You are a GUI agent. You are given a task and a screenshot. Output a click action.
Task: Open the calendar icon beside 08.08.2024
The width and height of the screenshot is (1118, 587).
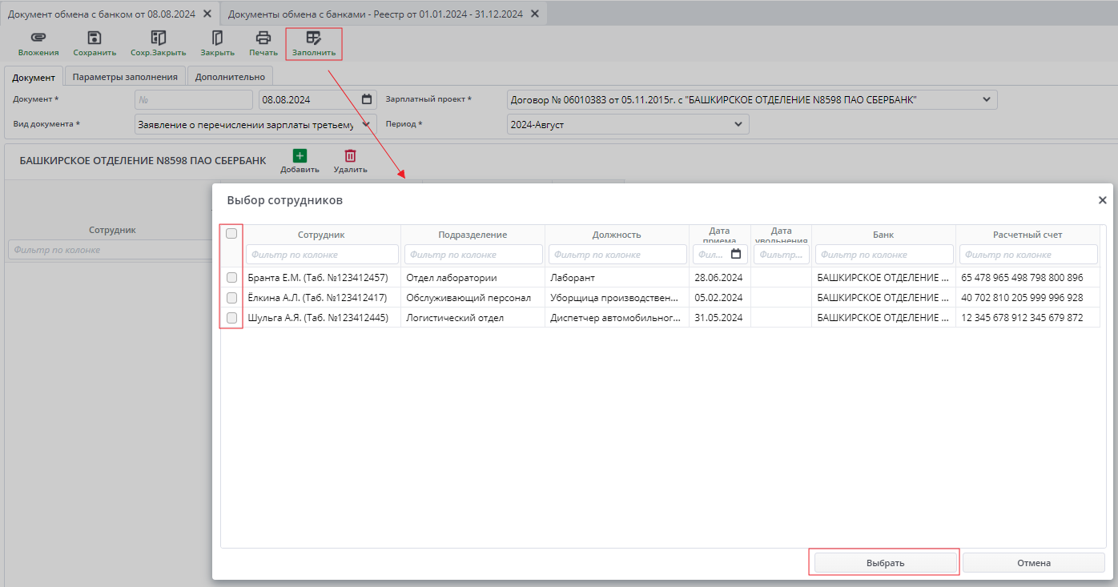(367, 99)
